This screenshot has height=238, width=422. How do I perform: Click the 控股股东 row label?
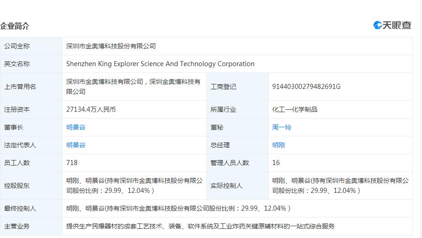pos(17,186)
